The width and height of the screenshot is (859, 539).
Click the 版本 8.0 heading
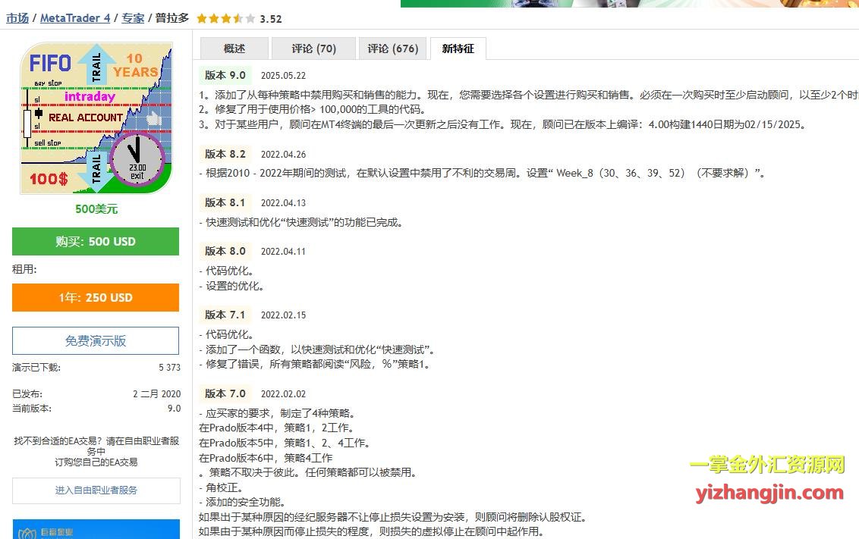tap(225, 251)
